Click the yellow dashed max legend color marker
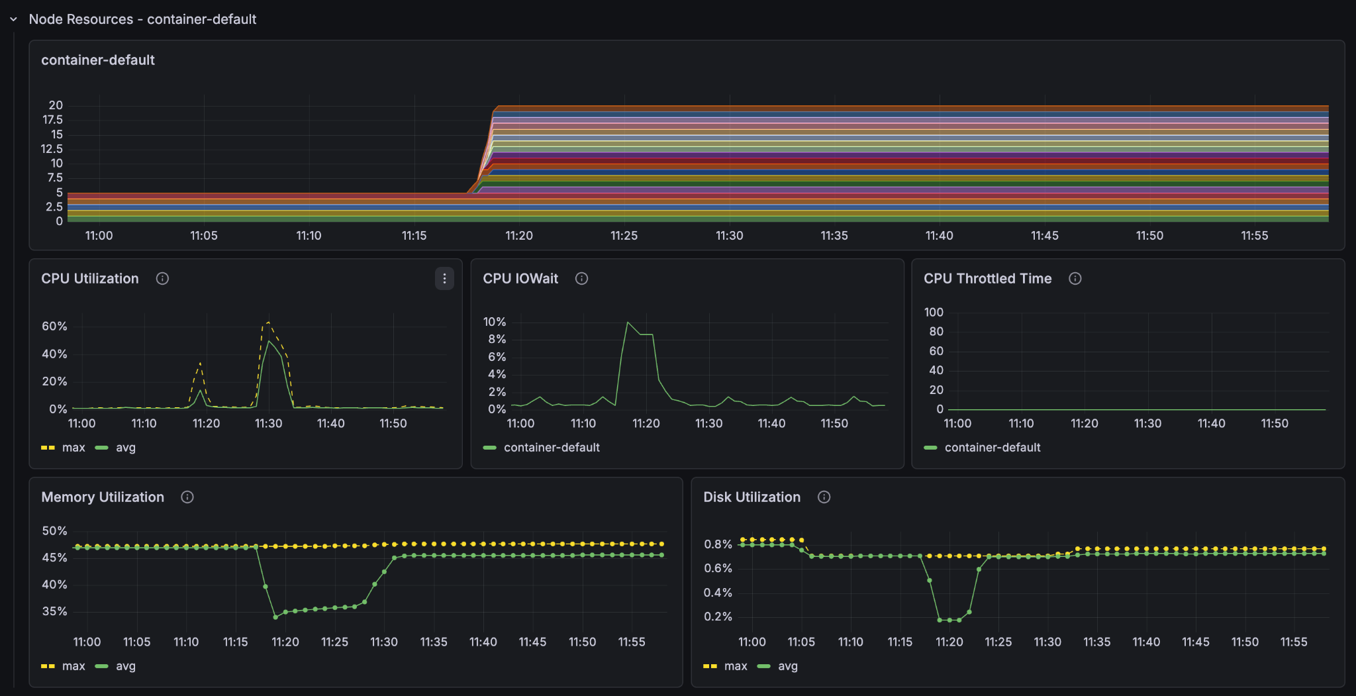This screenshot has height=696, width=1356. (x=46, y=448)
